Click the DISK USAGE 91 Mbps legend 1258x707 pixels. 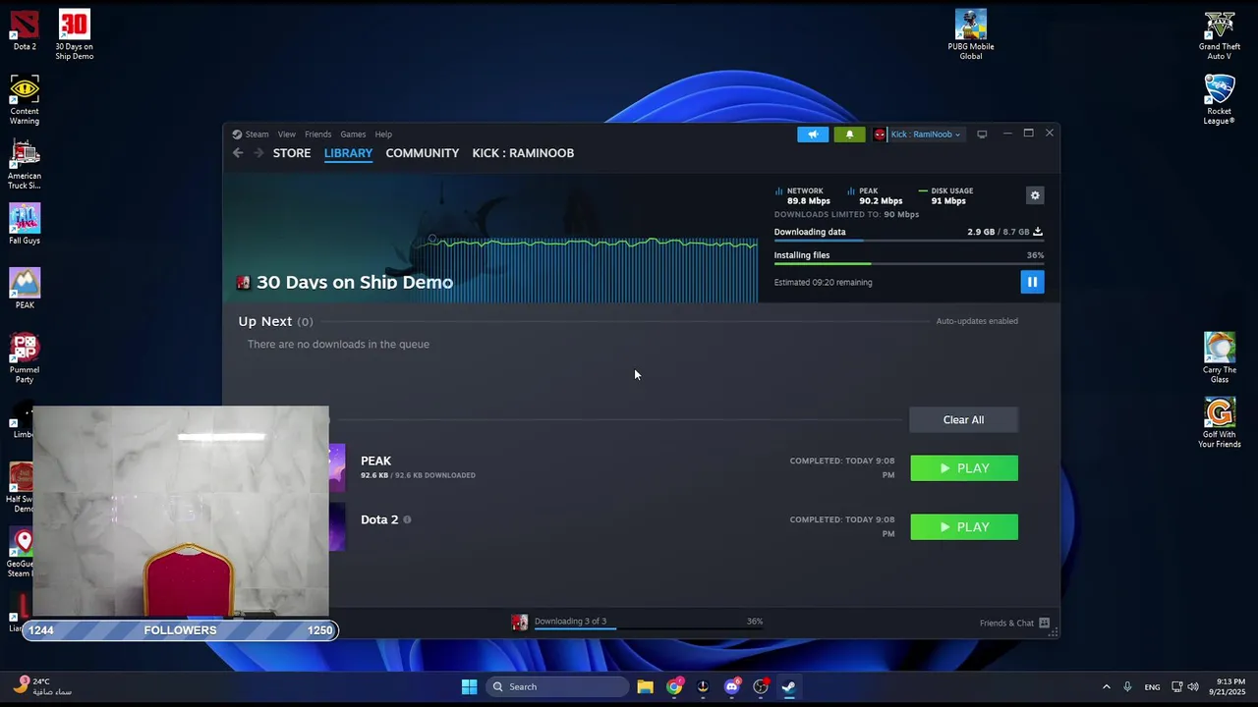click(945, 195)
